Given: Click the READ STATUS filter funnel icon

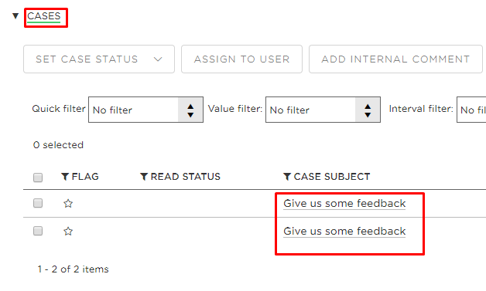Looking at the screenshot, I should (x=144, y=177).
